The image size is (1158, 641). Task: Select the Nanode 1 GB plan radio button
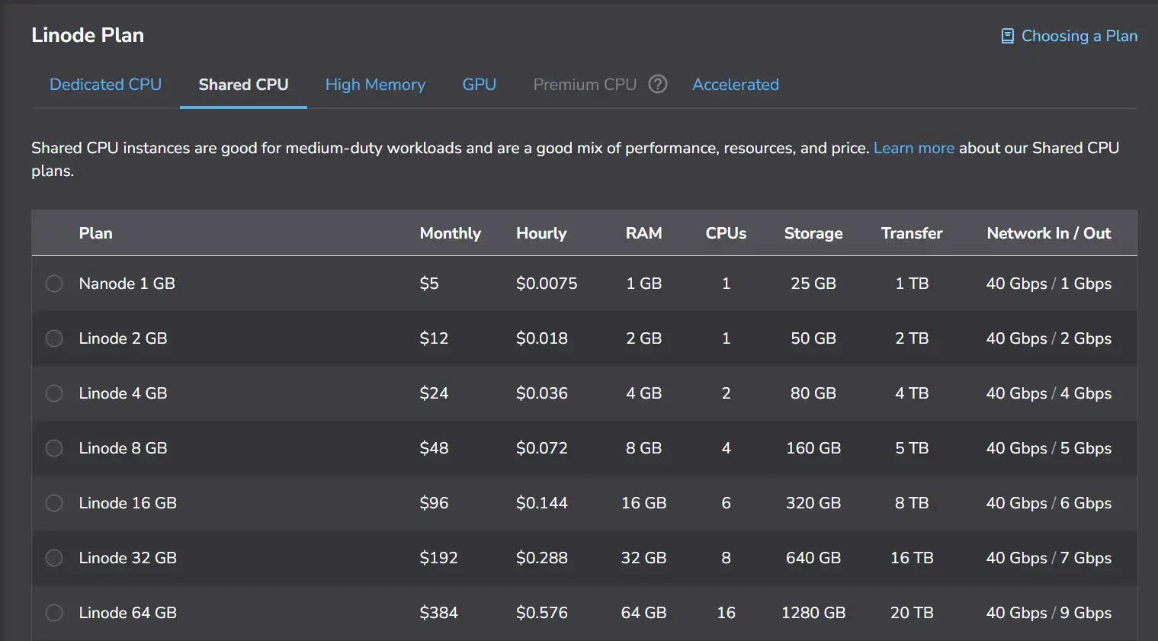coord(54,284)
